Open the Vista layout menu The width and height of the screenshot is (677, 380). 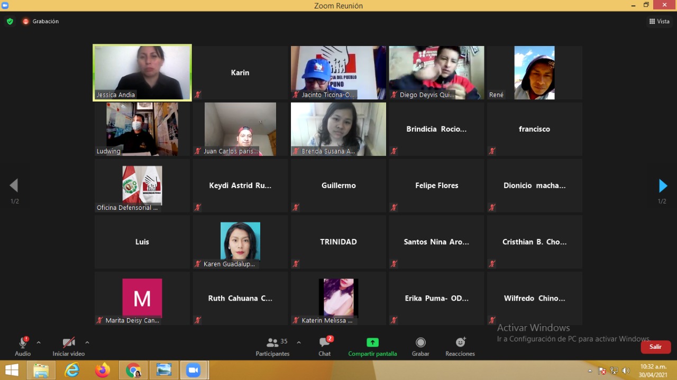660,21
